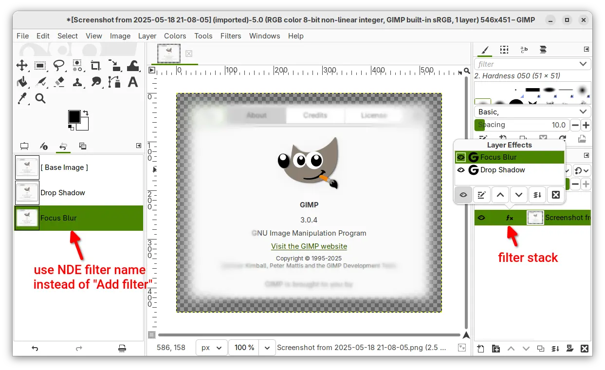Viewport: 605px width, 370px height.
Task: Open the Filters menu
Action: pyautogui.click(x=231, y=36)
